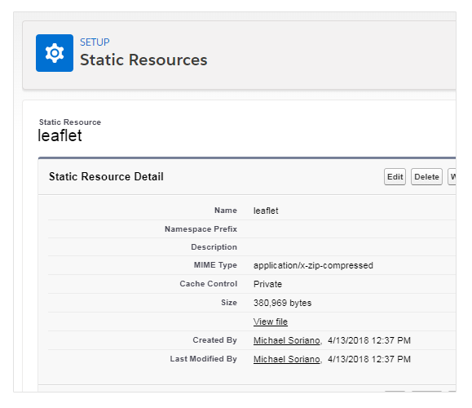This screenshot has height=408, width=472.
Task: Click the Cache Control label
Action: [209, 284]
